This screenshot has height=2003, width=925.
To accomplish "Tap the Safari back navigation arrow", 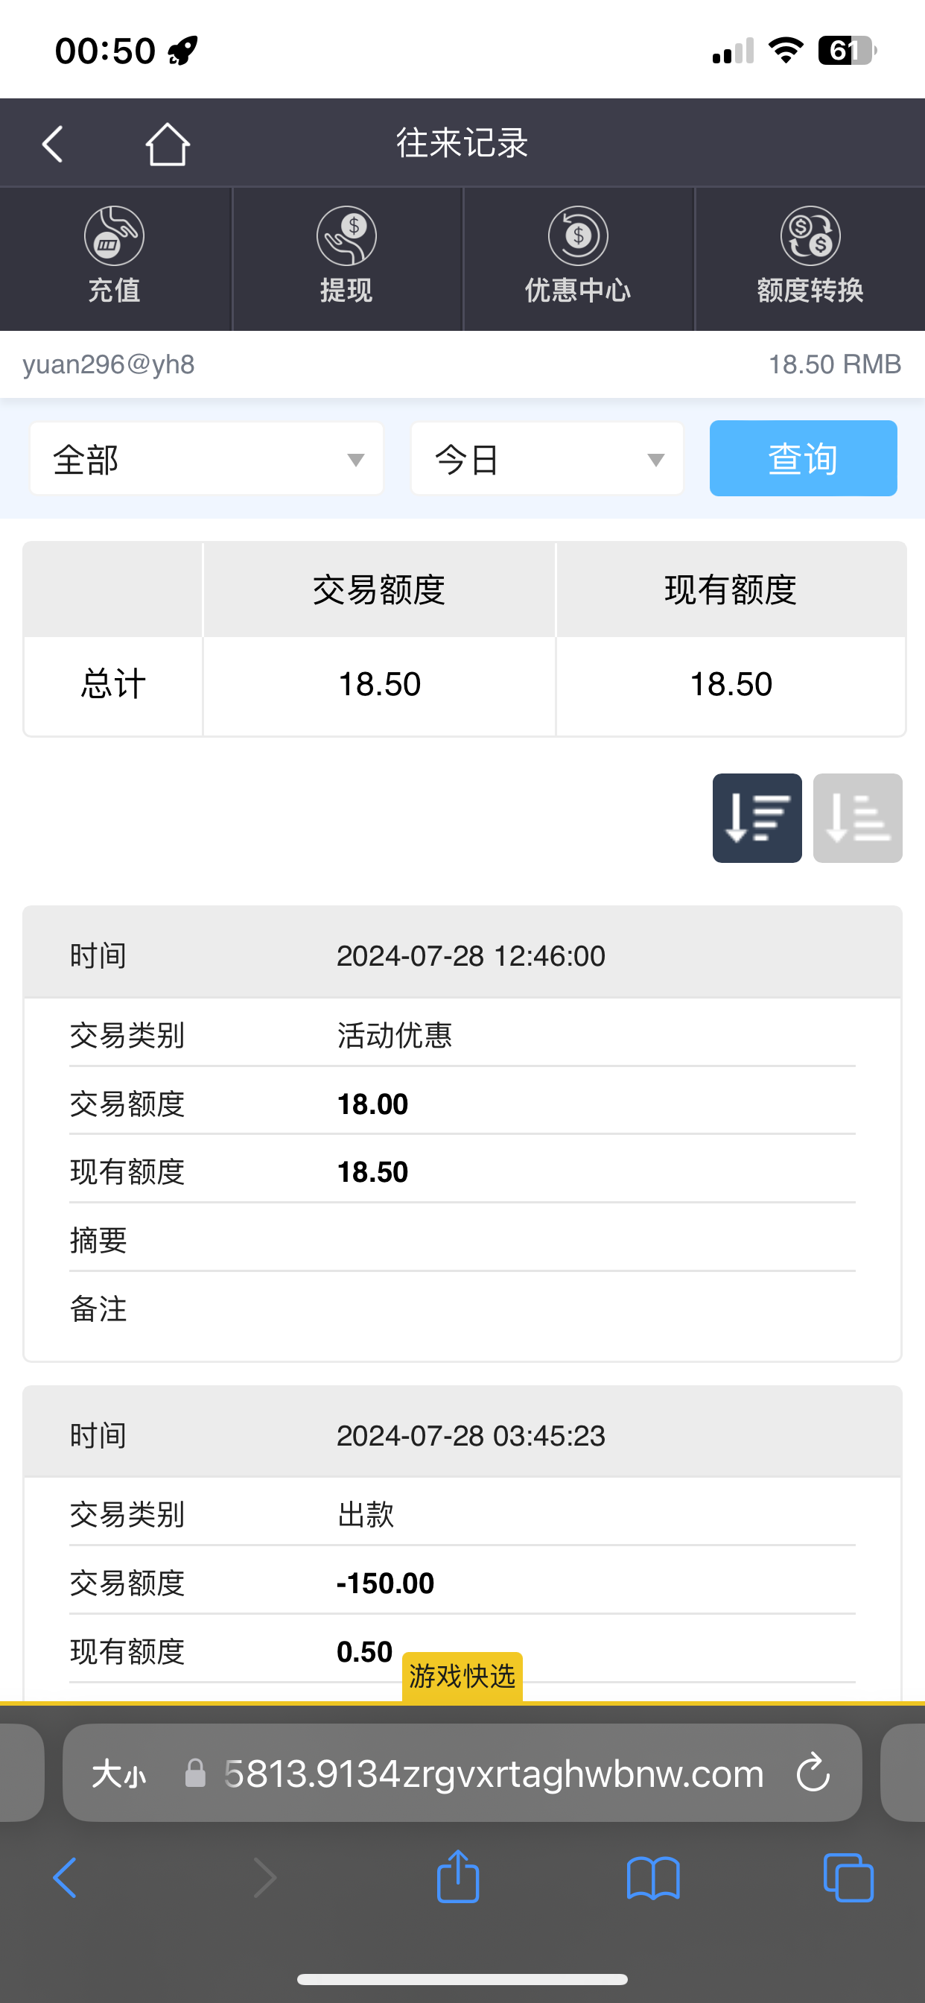I will [66, 1877].
